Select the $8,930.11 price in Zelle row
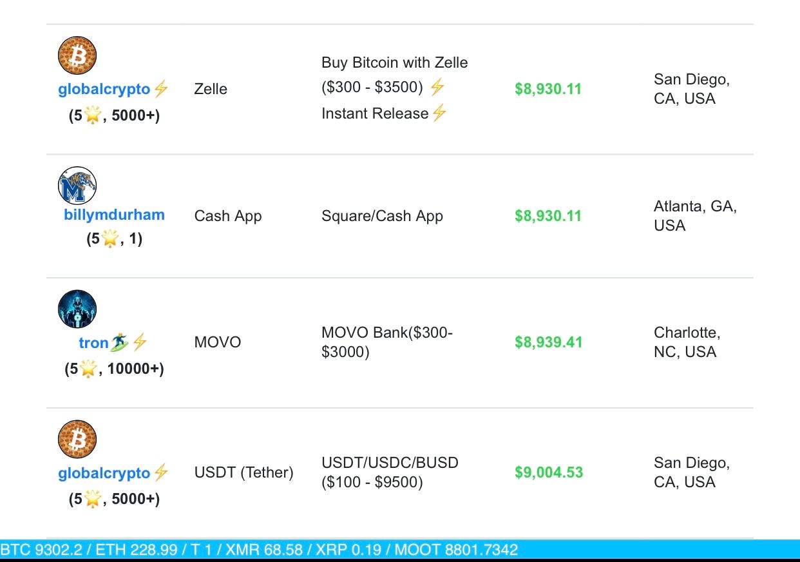Screen dimensions: 800x562 [548, 89]
